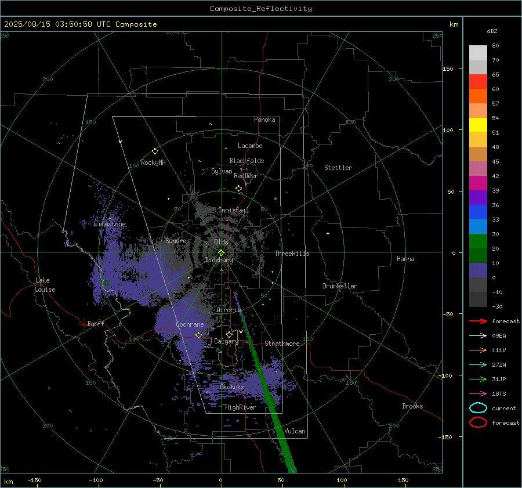Image resolution: width=522 pixels, height=488 pixels.
Task: Click the yellow diamond marker below RedDeer
Action: coord(238,189)
